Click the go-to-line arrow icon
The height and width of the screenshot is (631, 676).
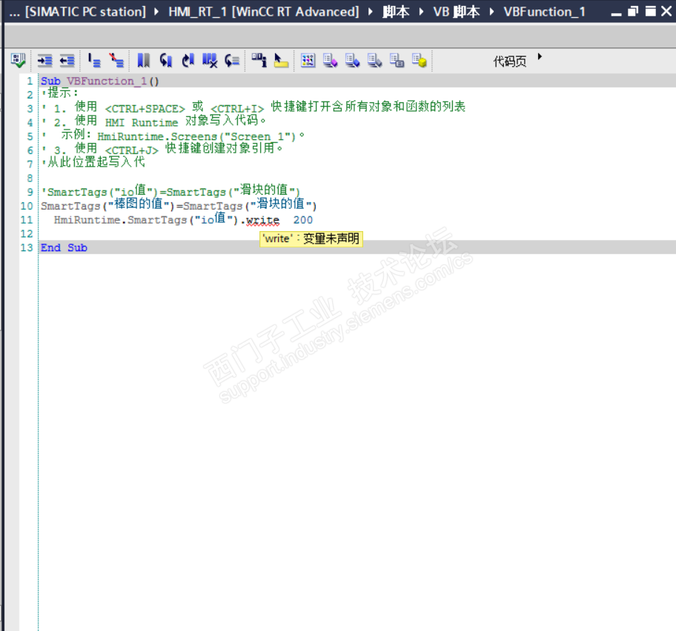coord(232,60)
